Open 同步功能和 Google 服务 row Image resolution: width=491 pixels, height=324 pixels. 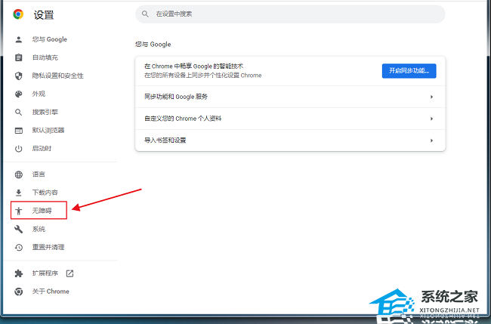290,97
